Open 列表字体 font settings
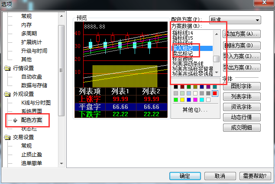The width and height of the screenshot is (275, 184). point(242,97)
